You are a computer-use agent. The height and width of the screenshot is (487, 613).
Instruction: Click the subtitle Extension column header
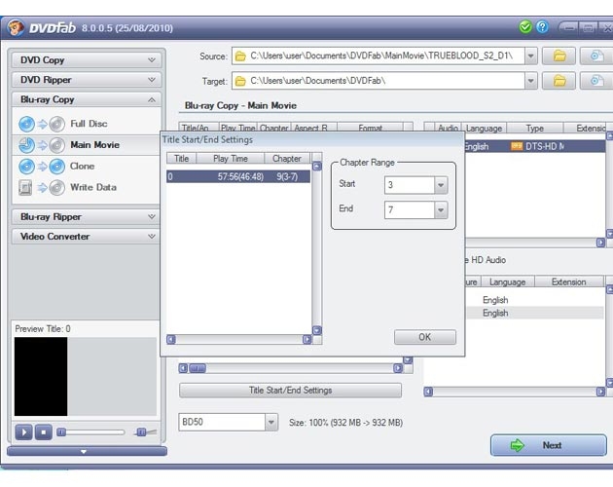[569, 281]
